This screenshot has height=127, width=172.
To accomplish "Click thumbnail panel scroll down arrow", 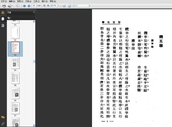I will click(34, 125).
